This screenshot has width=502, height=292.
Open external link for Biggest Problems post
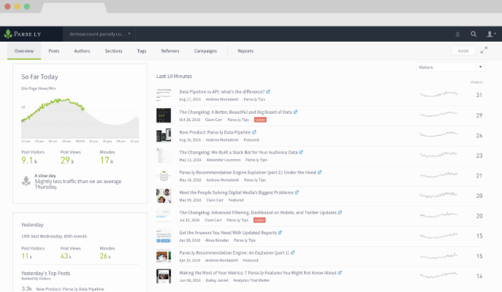297,193
